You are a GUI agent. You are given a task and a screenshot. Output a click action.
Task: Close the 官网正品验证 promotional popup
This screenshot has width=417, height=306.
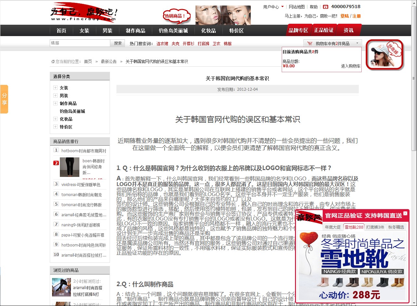coord(405,213)
